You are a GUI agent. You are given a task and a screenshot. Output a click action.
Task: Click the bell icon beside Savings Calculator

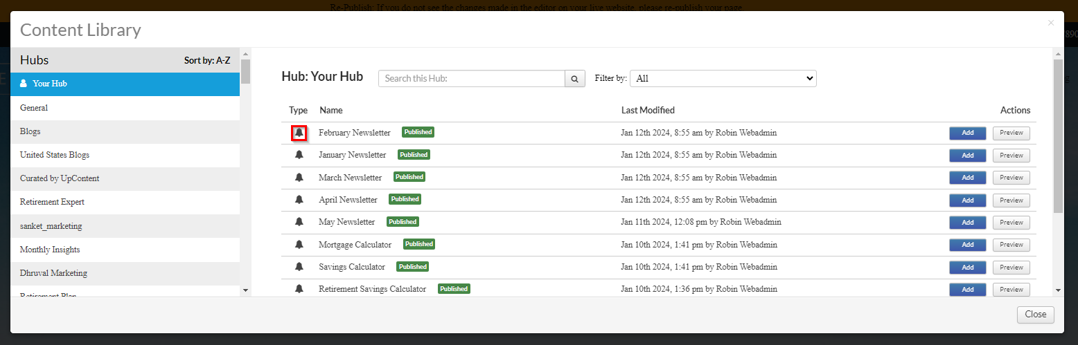click(299, 266)
